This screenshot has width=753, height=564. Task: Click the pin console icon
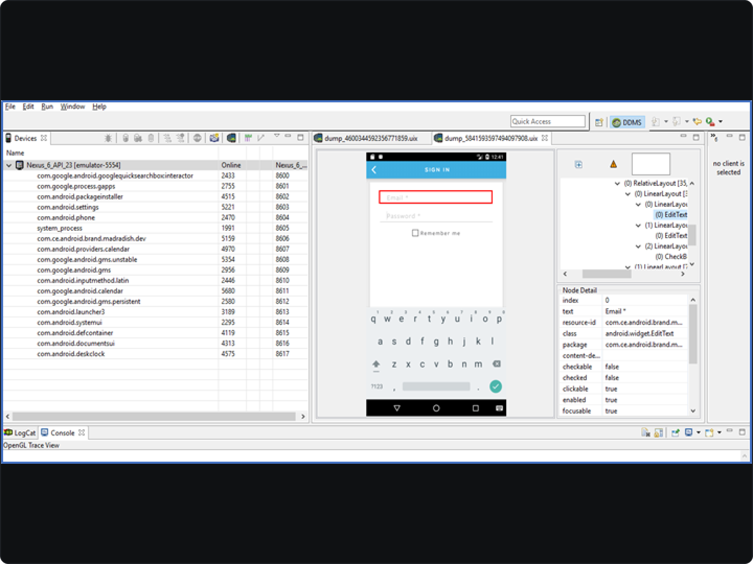point(675,432)
